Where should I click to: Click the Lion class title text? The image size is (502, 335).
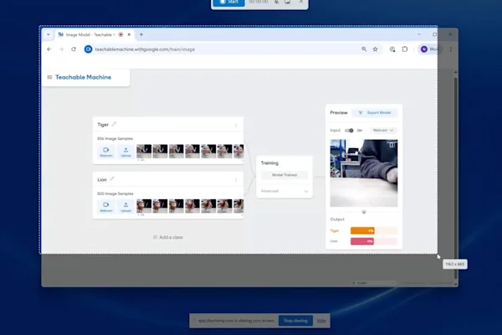pyautogui.click(x=102, y=180)
